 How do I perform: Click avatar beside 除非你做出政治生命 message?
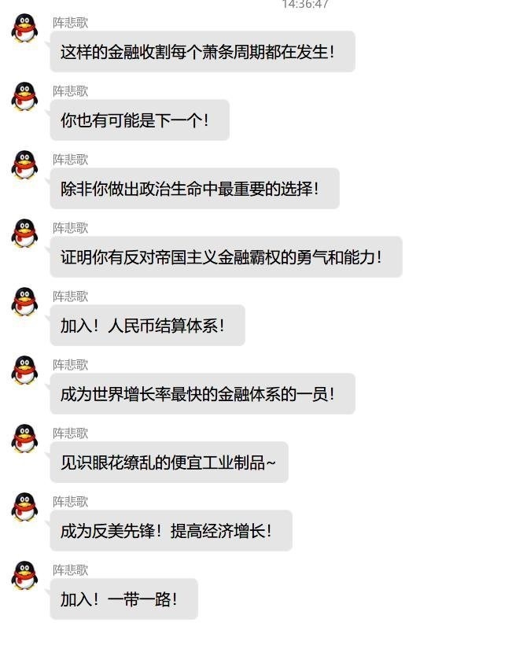pyautogui.click(x=24, y=165)
